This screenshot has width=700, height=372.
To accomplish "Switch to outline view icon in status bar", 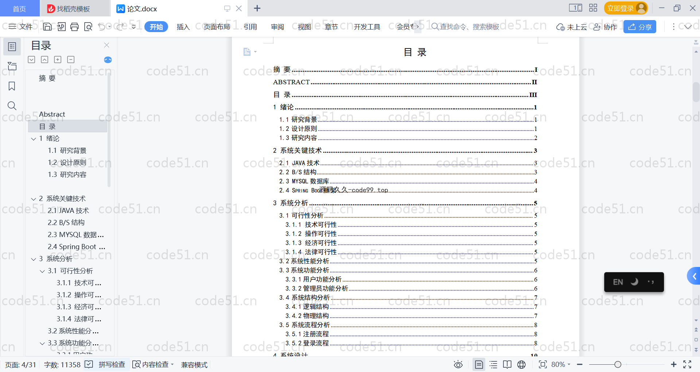I will tap(493, 364).
